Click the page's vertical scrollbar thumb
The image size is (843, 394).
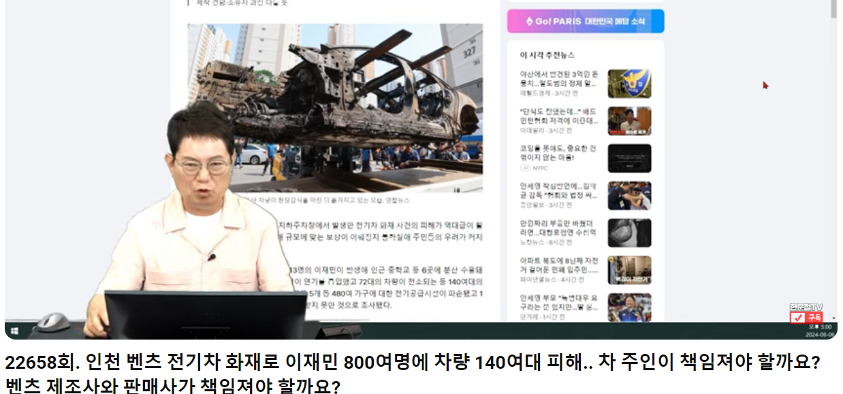coord(833,9)
